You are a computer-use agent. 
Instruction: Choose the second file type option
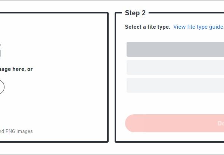pos(175,67)
